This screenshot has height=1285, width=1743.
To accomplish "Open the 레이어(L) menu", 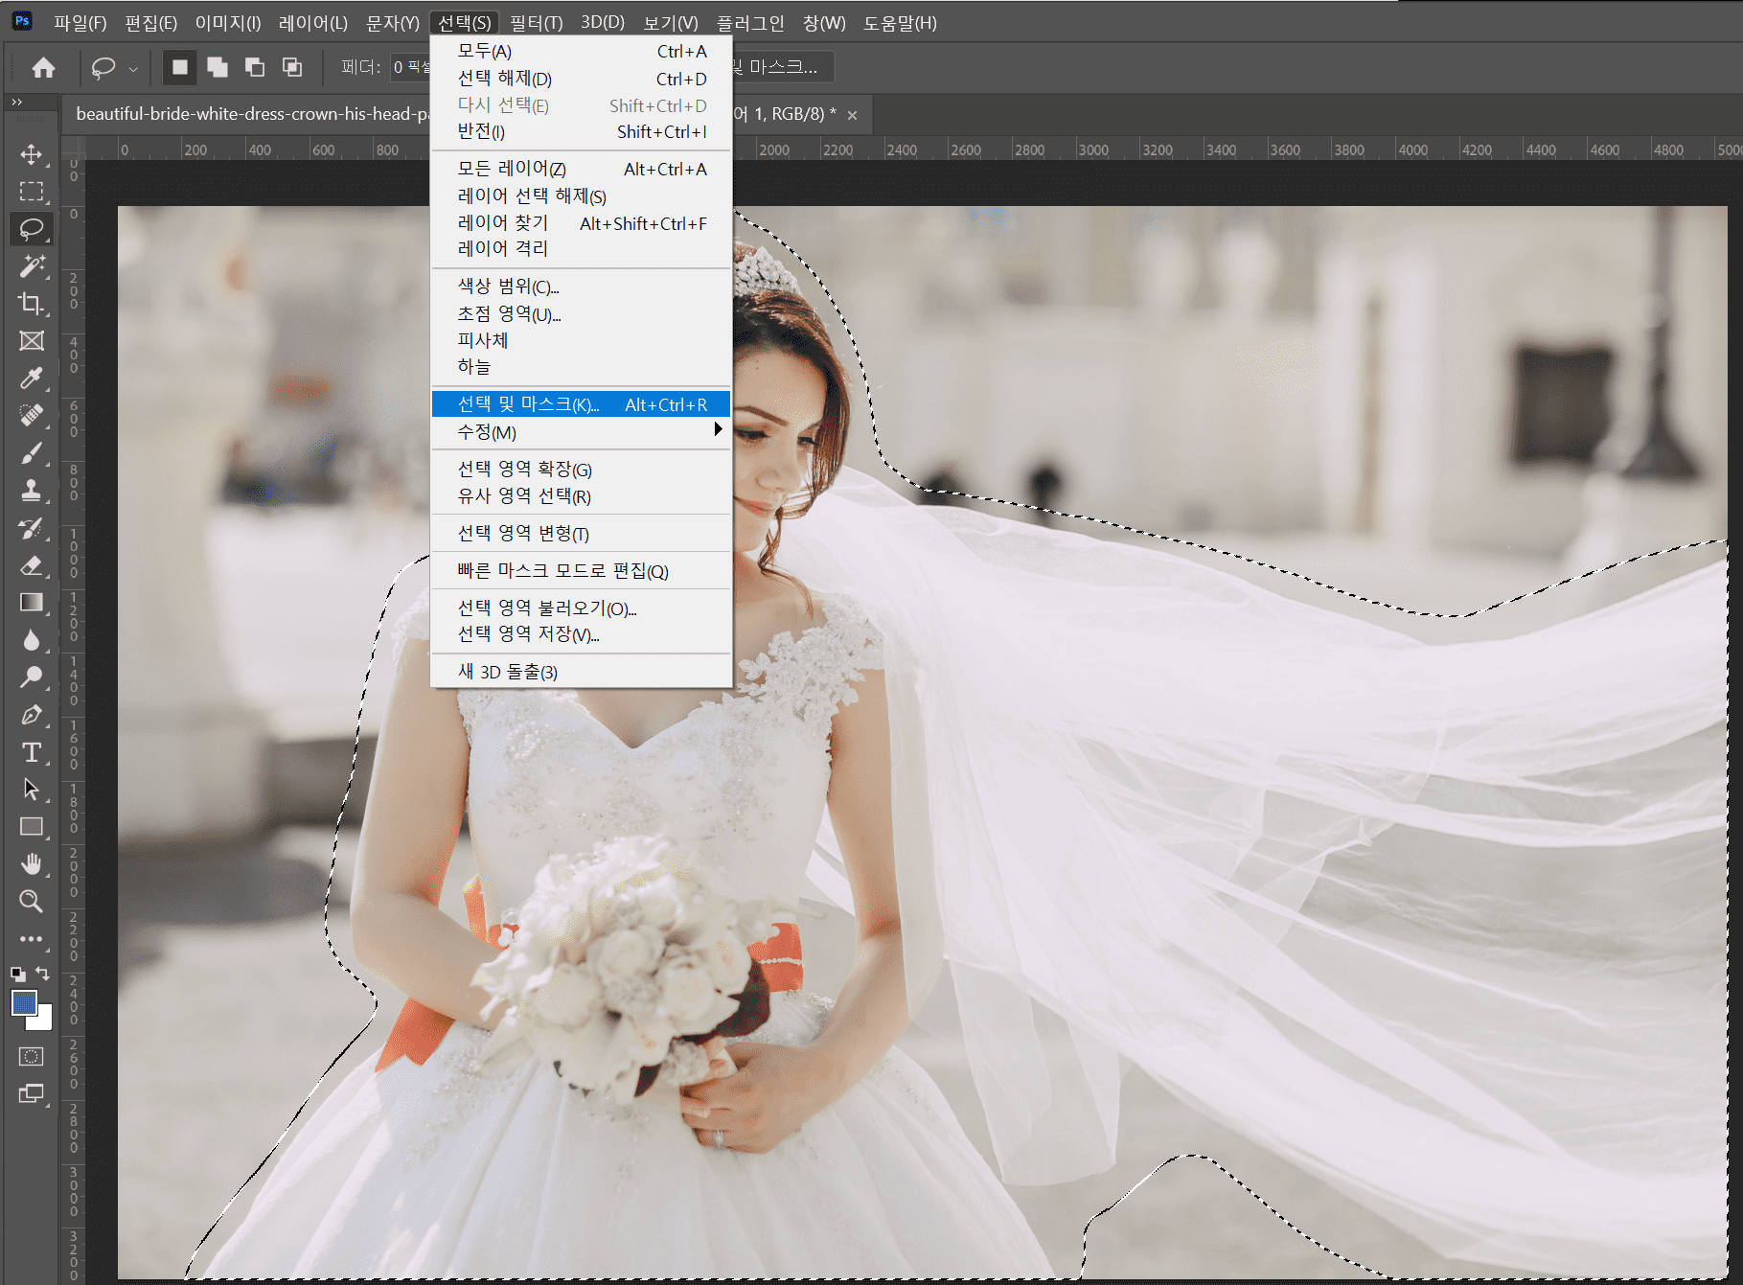I will 313,22.
